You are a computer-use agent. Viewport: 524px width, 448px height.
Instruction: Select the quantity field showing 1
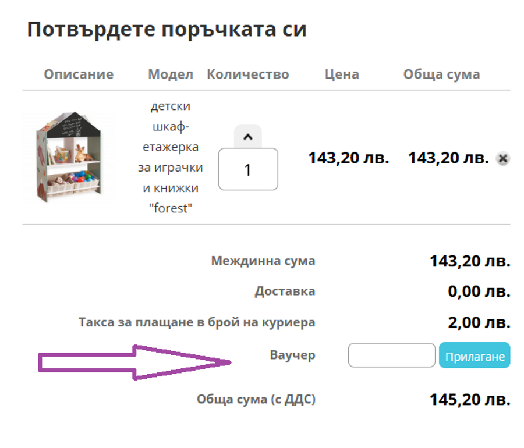247,170
